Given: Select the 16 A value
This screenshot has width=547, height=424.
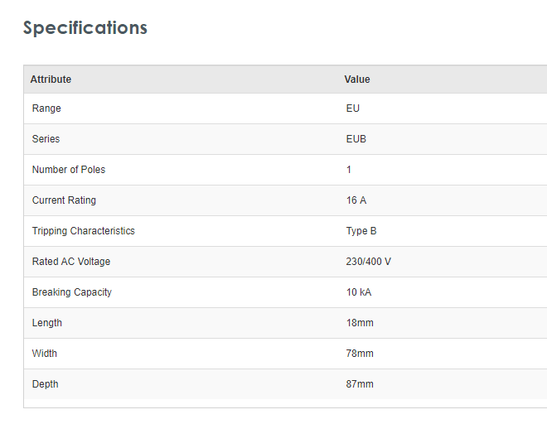Looking at the screenshot, I should coord(356,200).
